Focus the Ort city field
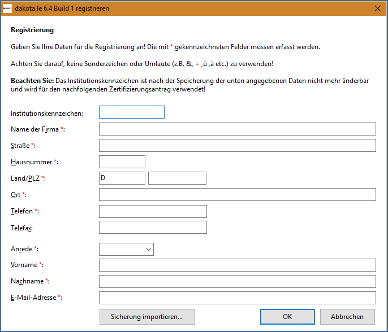 click(x=237, y=195)
